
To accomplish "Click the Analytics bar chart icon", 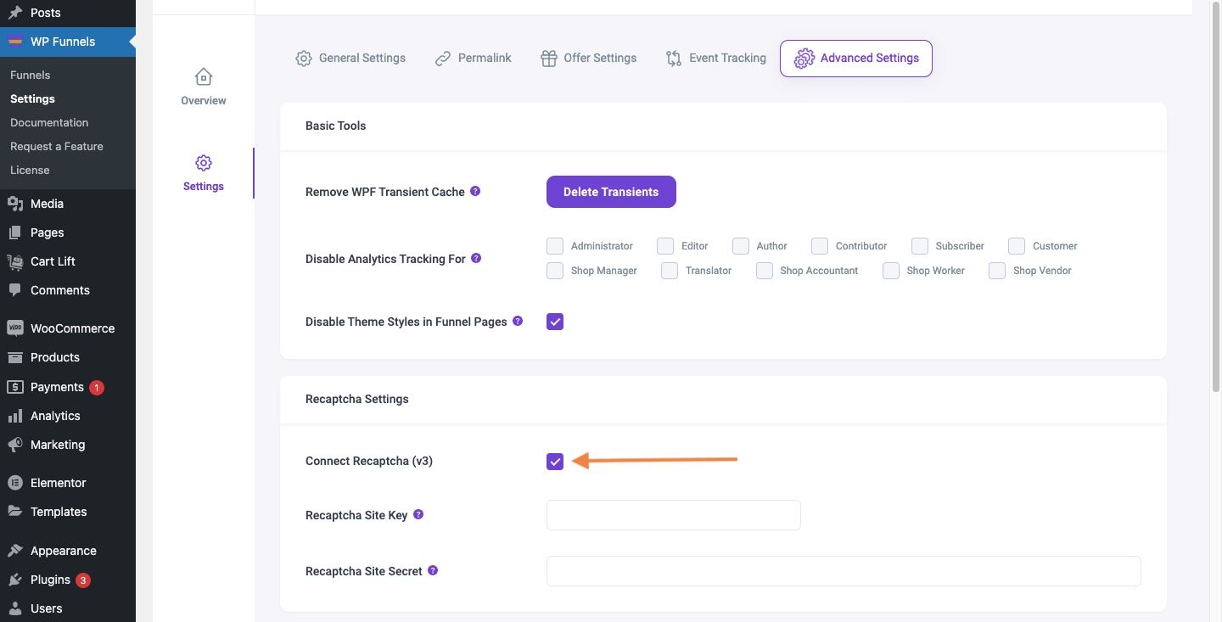I will 15,416.
